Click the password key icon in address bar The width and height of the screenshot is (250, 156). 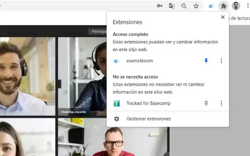pyautogui.click(x=159, y=6)
